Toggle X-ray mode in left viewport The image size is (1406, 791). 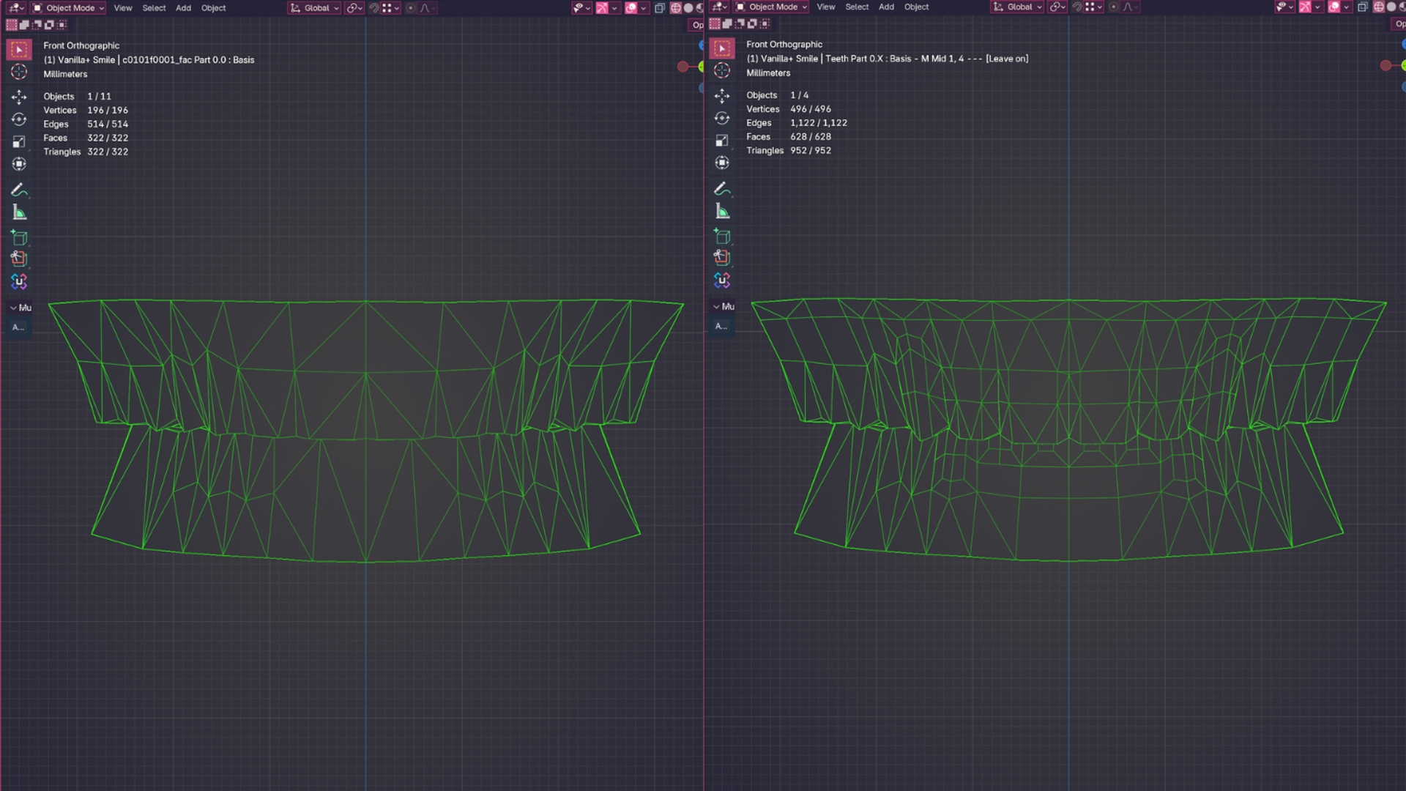[660, 8]
